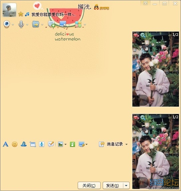The image size is (181, 191).
Task: Open the send file folder icon
Action: point(36,24)
